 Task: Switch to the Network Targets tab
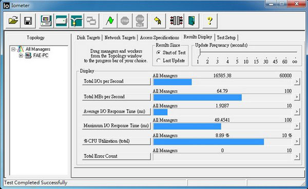click(x=120, y=37)
